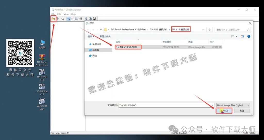Screen dimensions: 264x140
Task: Switch to the Details grid view toolbar button
Action: tap(81, 19)
